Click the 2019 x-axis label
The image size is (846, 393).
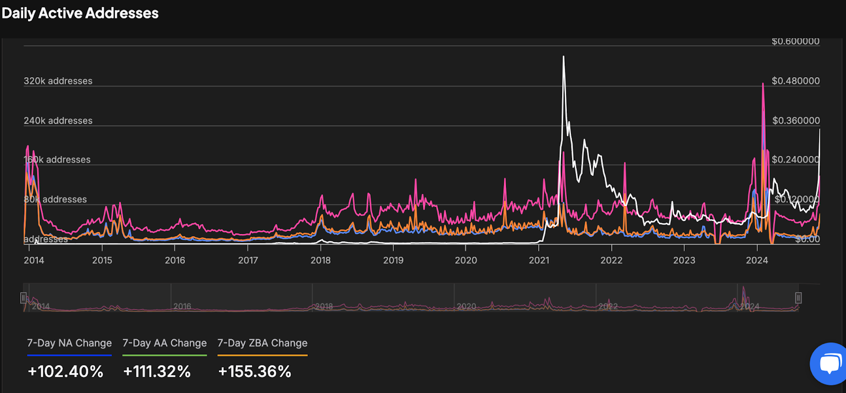(393, 260)
